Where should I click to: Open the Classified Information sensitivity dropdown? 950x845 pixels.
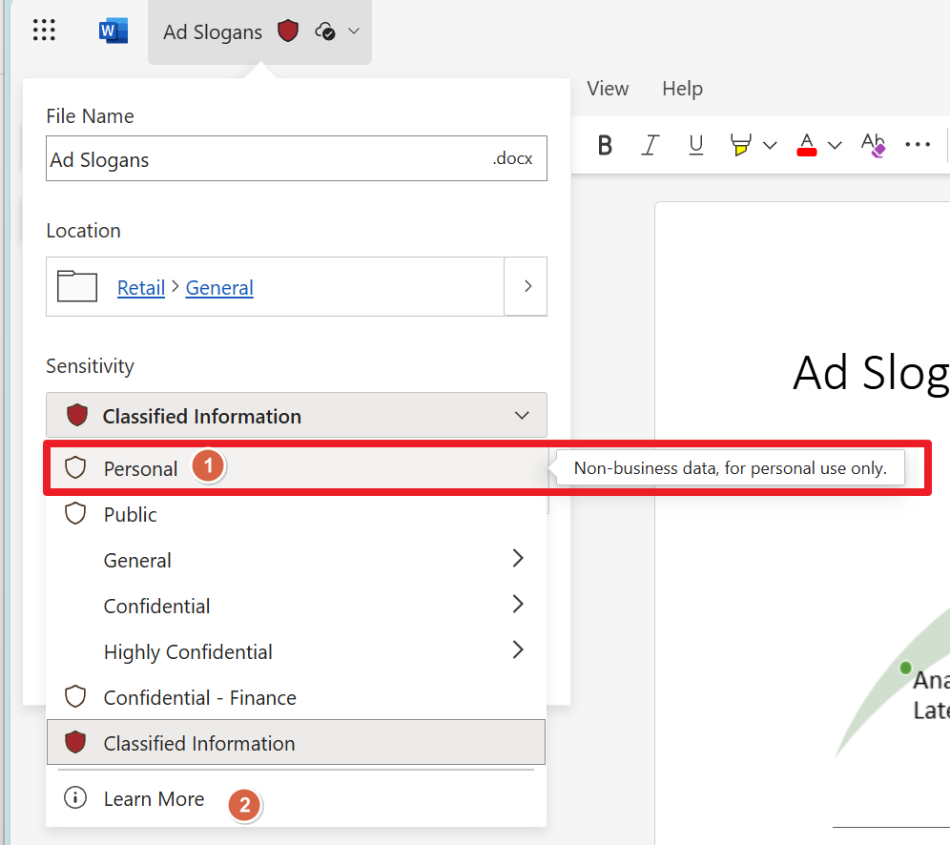[x=296, y=415]
